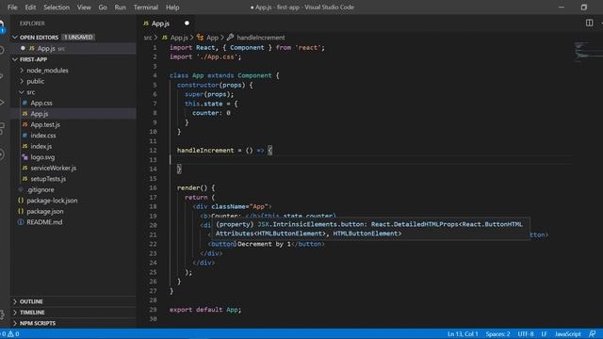
Task: Click the JS icon beside setupTests.js
Action: click(x=25, y=179)
